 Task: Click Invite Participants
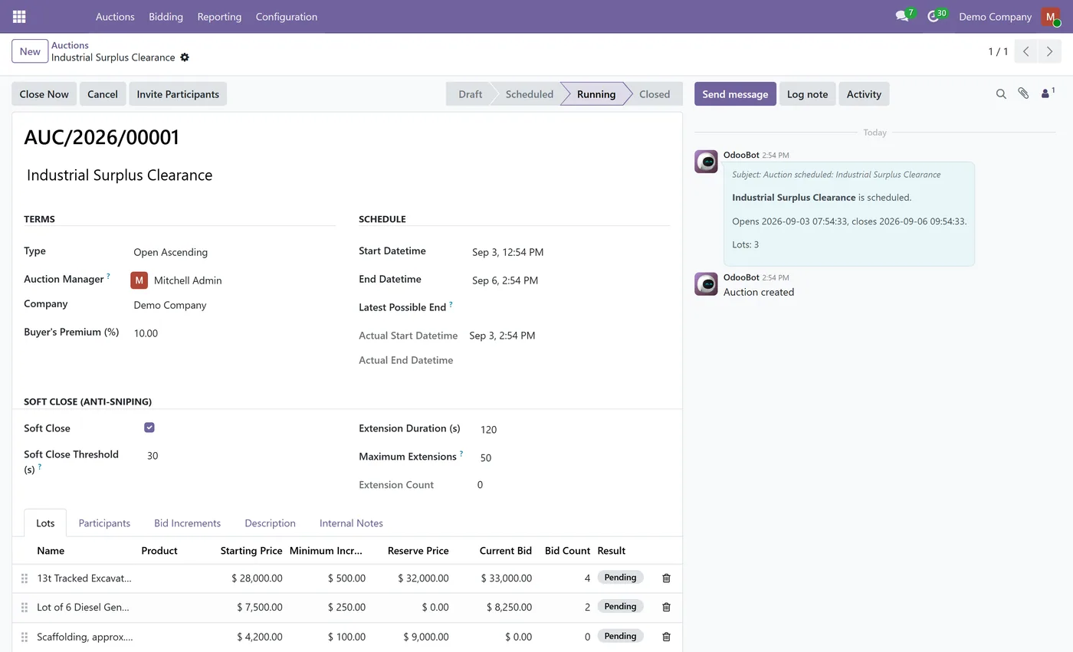tap(178, 94)
